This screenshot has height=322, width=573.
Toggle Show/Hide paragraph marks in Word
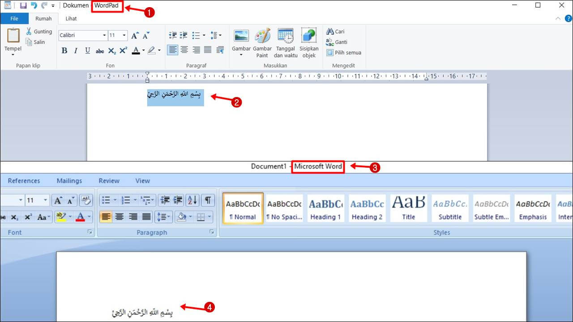coord(208,200)
